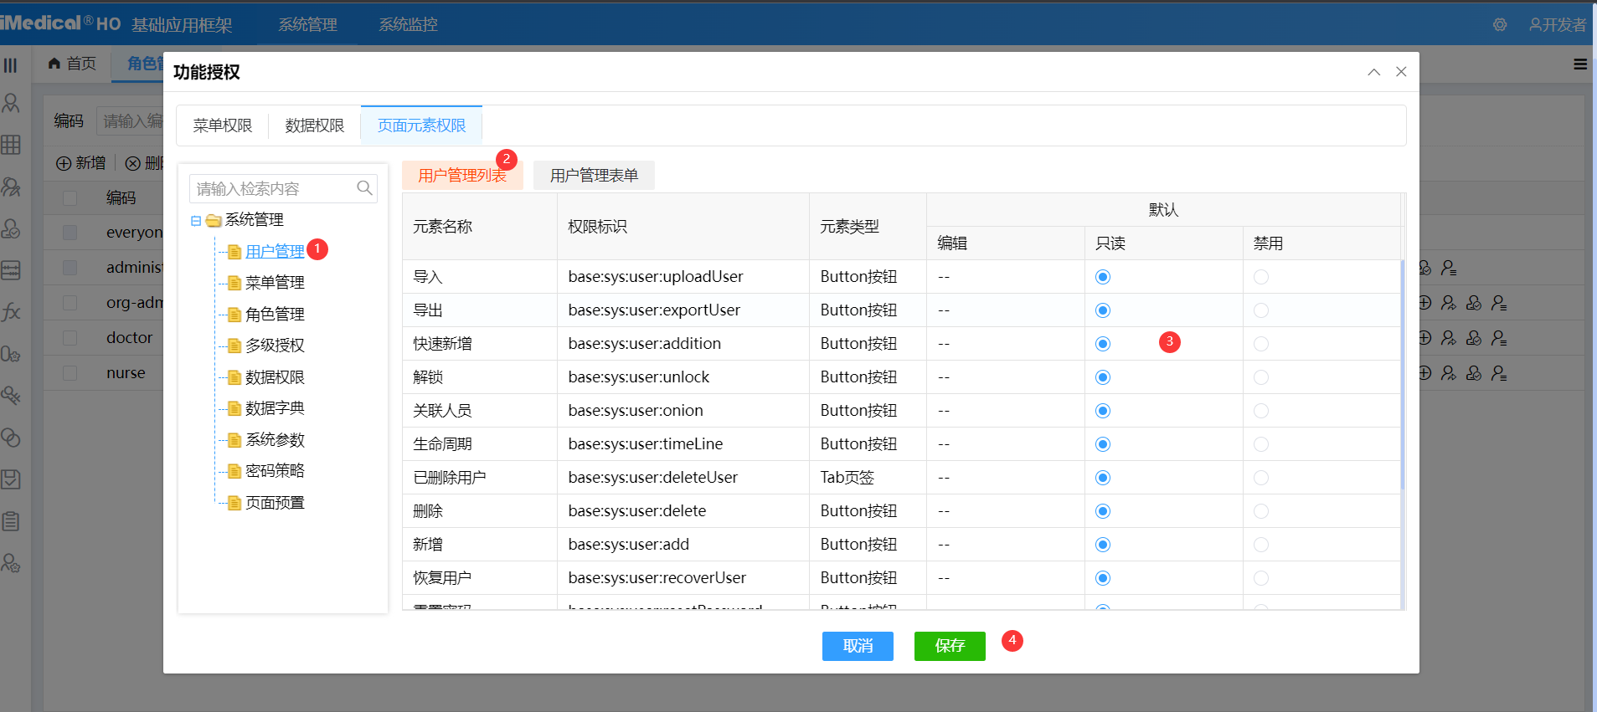Open the right-side hamburger menu
This screenshot has height=712, width=1597.
coord(1580,64)
